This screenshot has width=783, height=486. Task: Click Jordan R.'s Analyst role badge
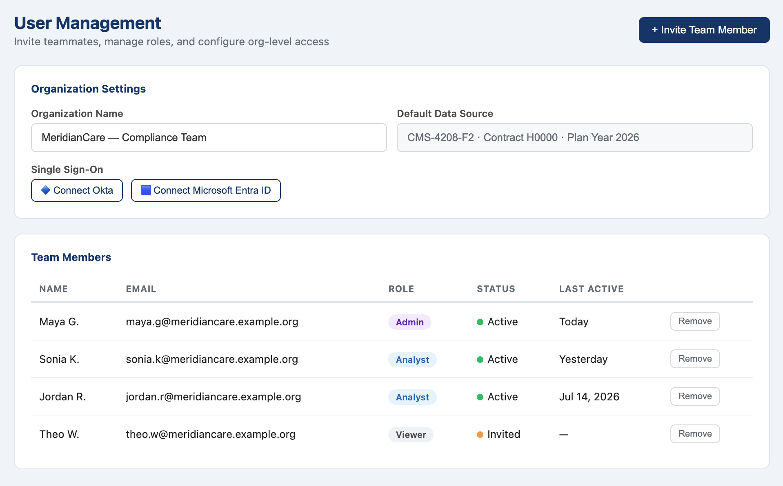[x=412, y=397]
